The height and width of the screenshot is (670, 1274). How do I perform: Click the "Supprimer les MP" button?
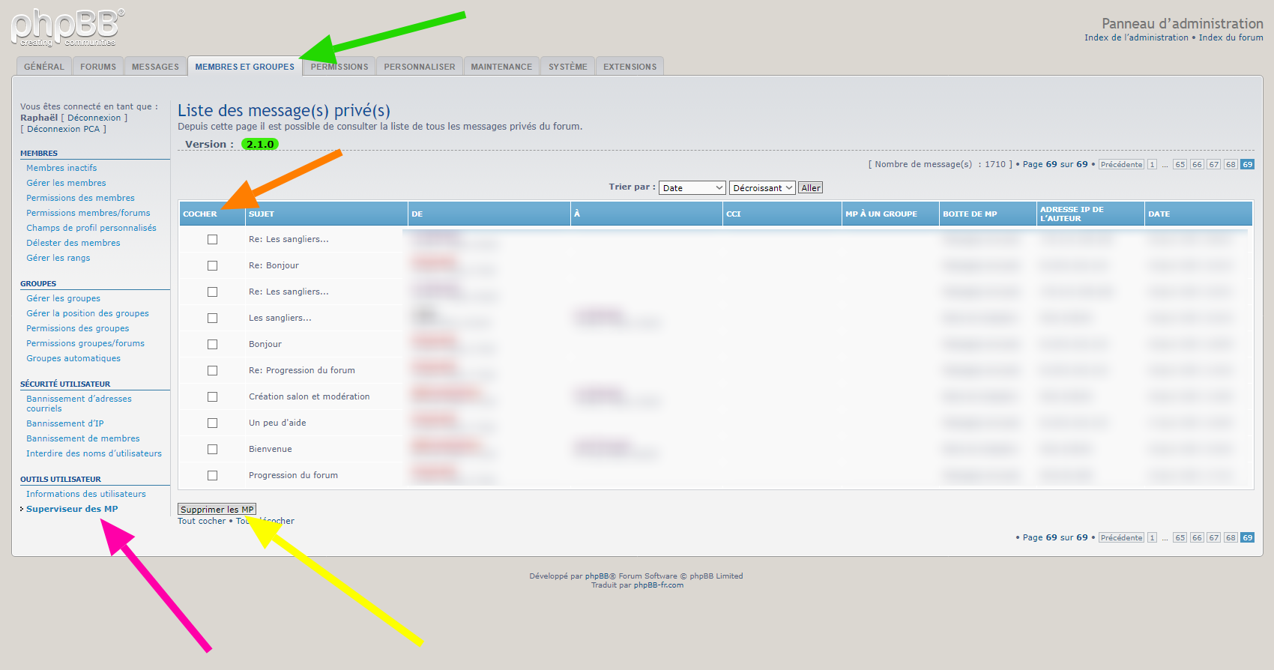coord(217,510)
